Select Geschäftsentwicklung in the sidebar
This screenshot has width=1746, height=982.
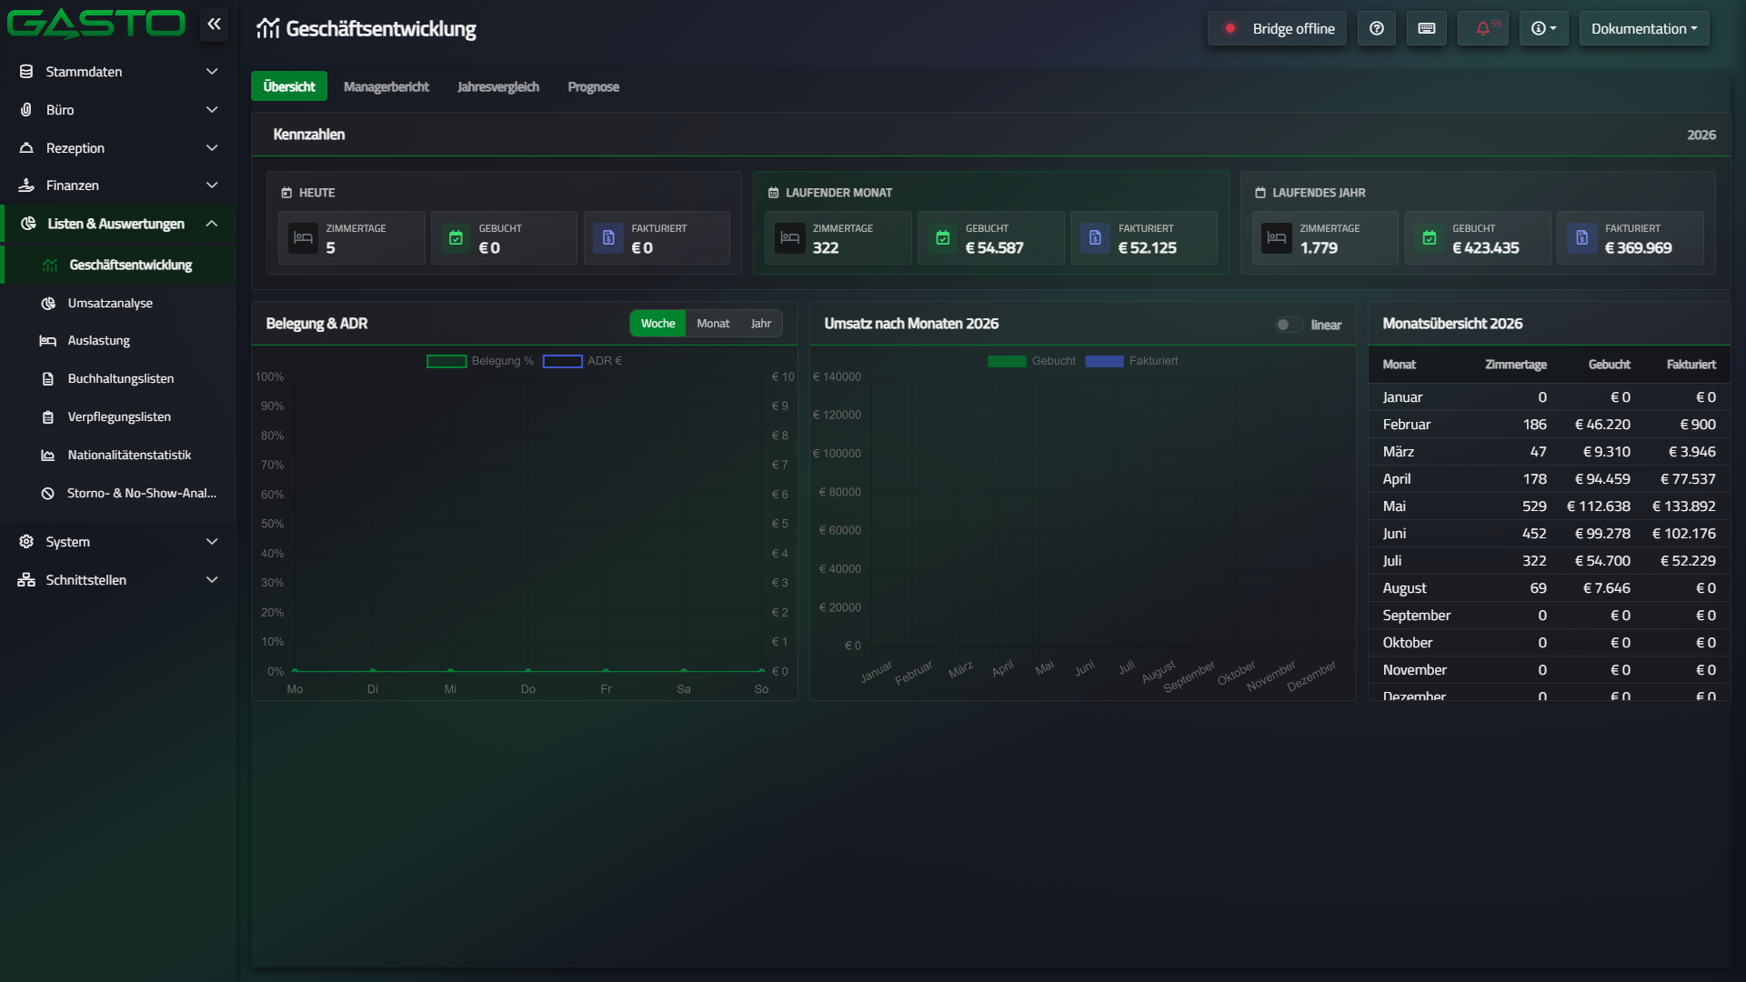pyautogui.click(x=118, y=266)
